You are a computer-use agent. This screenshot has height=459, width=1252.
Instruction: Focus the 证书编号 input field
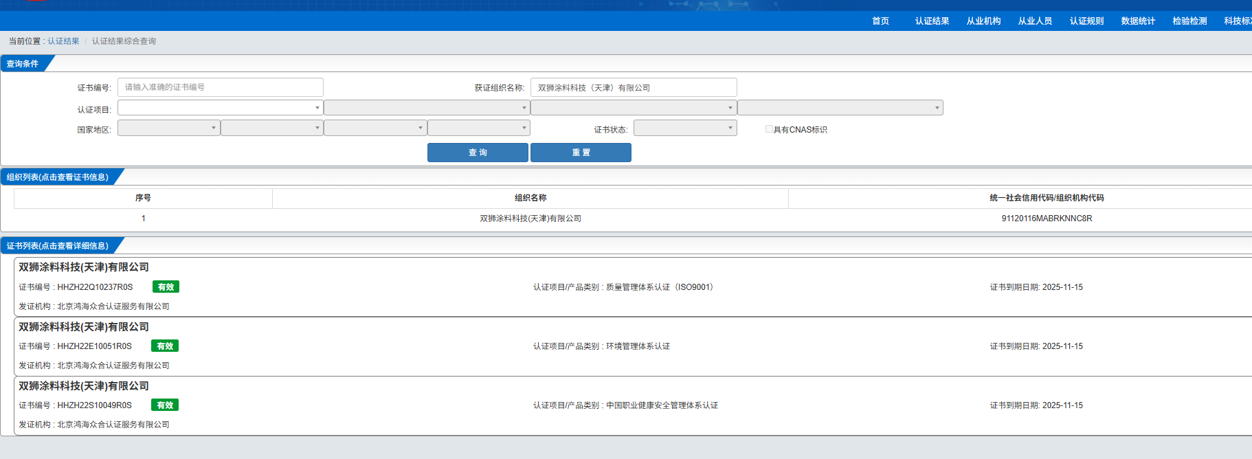221,87
